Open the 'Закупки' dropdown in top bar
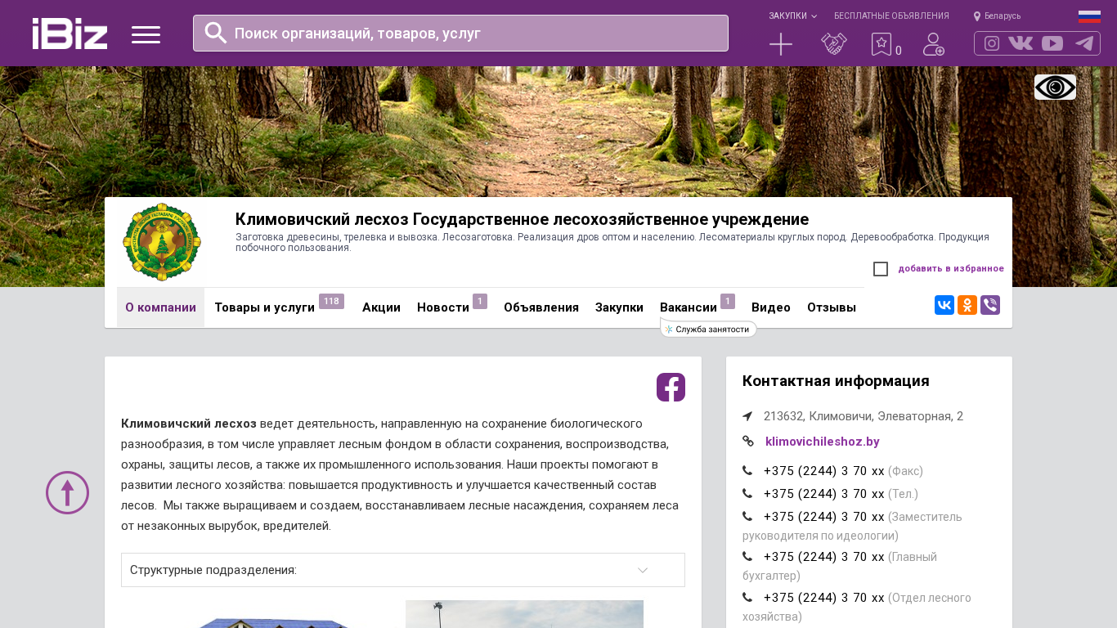Screen dimensions: 1117x628 792,16
